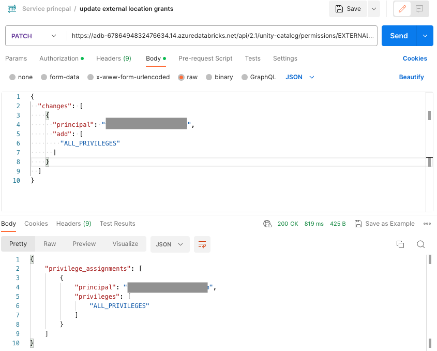Image resolution: width=437 pixels, height=351 pixels.
Task: Click the Beautify link
Action: (x=411, y=77)
